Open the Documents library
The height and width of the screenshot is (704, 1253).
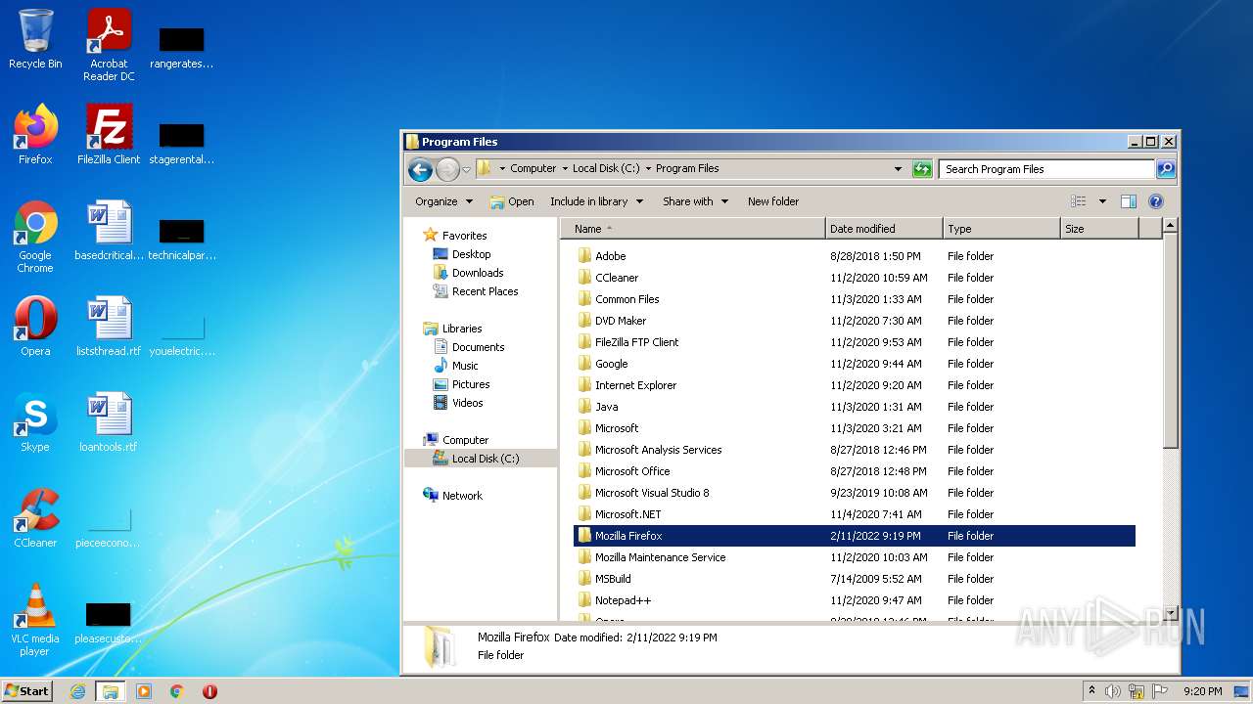tap(478, 347)
